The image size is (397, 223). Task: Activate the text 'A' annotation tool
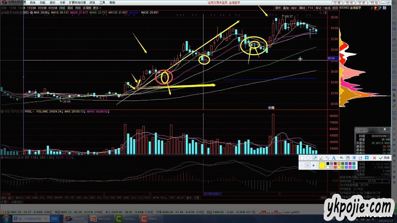tap(334, 158)
